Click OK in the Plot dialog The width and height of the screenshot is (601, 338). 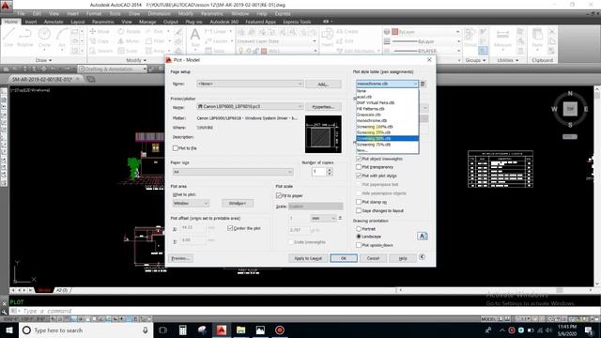344,258
